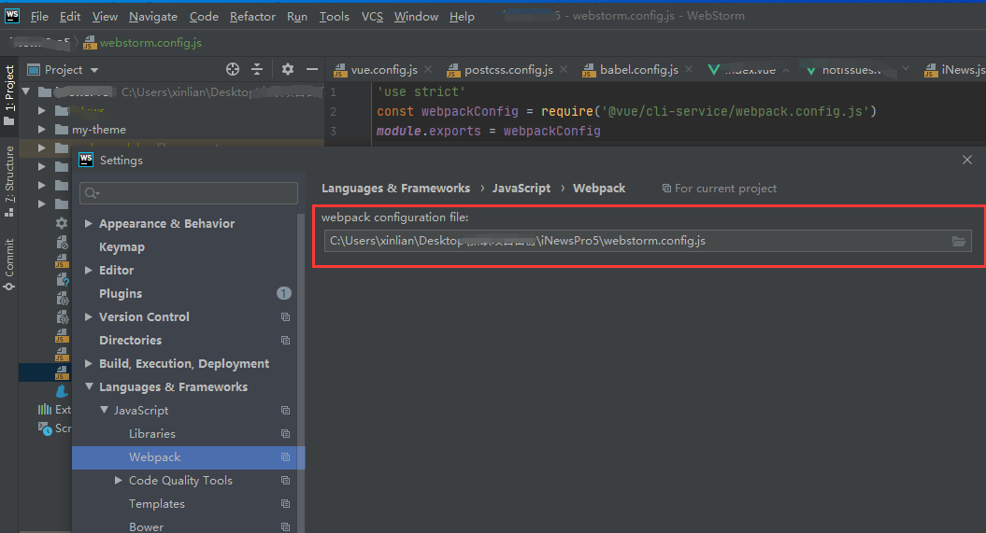
Task: Open the Refactor menu
Action: 252,17
